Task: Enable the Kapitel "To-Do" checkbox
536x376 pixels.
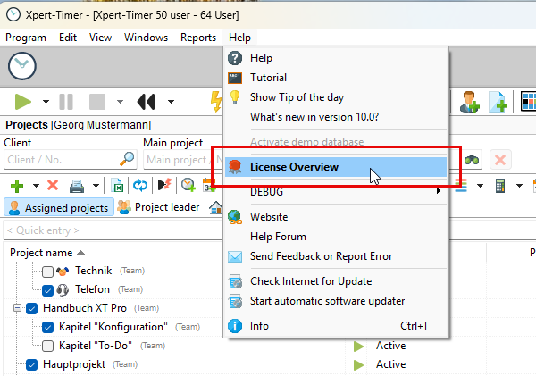Action: click(48, 346)
